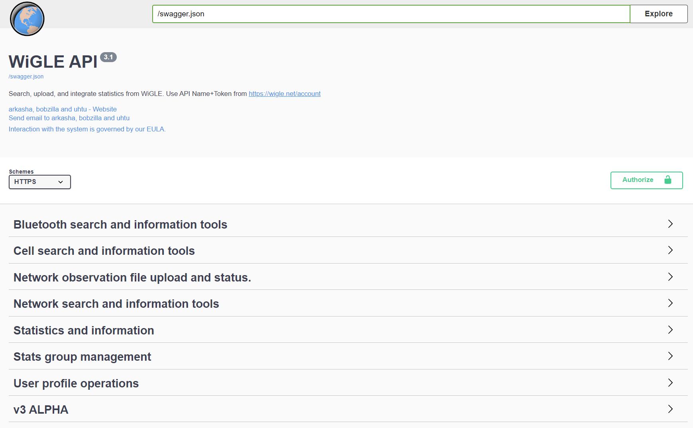The height and width of the screenshot is (428, 693).
Task: Expand Bluetooth search section chevron
Action: 670,224
